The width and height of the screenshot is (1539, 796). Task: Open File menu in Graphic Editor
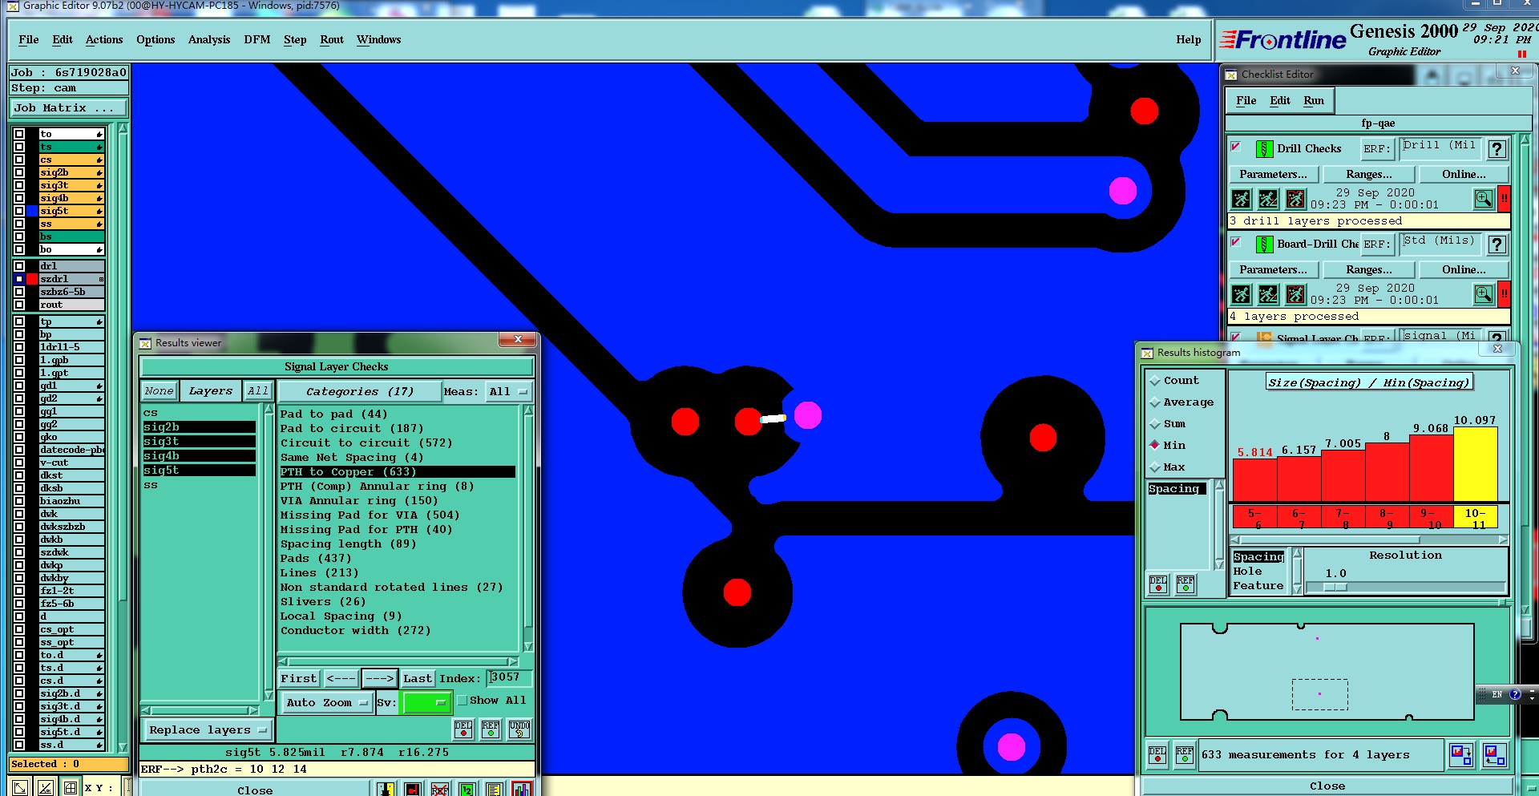click(29, 40)
